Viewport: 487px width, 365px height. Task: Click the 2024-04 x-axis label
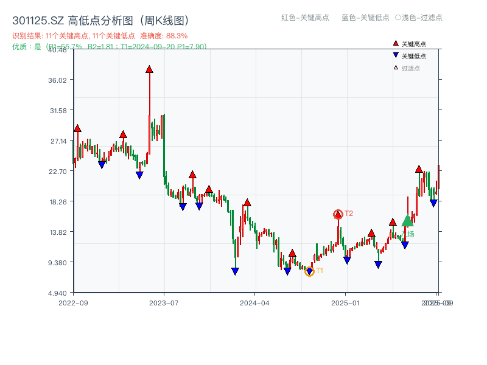(x=256, y=302)
